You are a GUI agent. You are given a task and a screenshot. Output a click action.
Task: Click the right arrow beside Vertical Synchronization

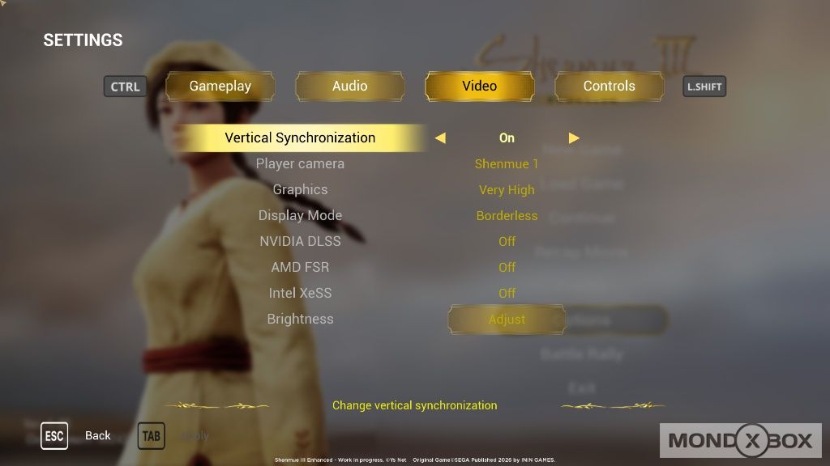point(574,138)
